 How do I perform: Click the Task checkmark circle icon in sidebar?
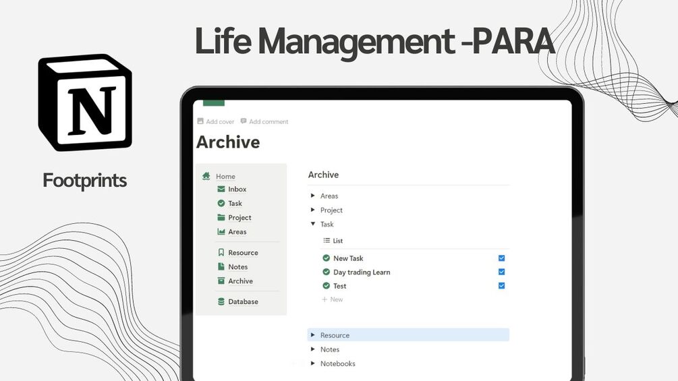pyautogui.click(x=221, y=203)
